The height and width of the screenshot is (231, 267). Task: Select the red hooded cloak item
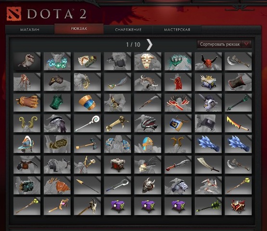click(178, 82)
